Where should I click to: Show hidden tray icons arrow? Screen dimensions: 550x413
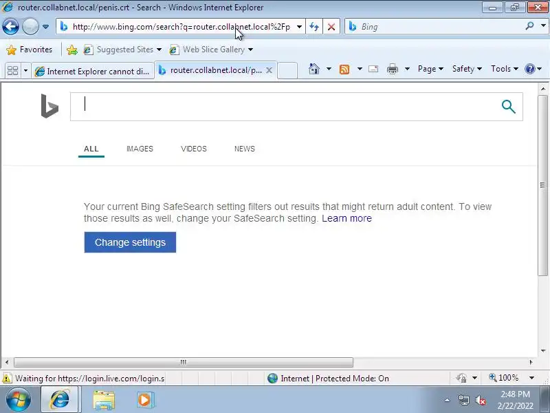[x=448, y=400]
